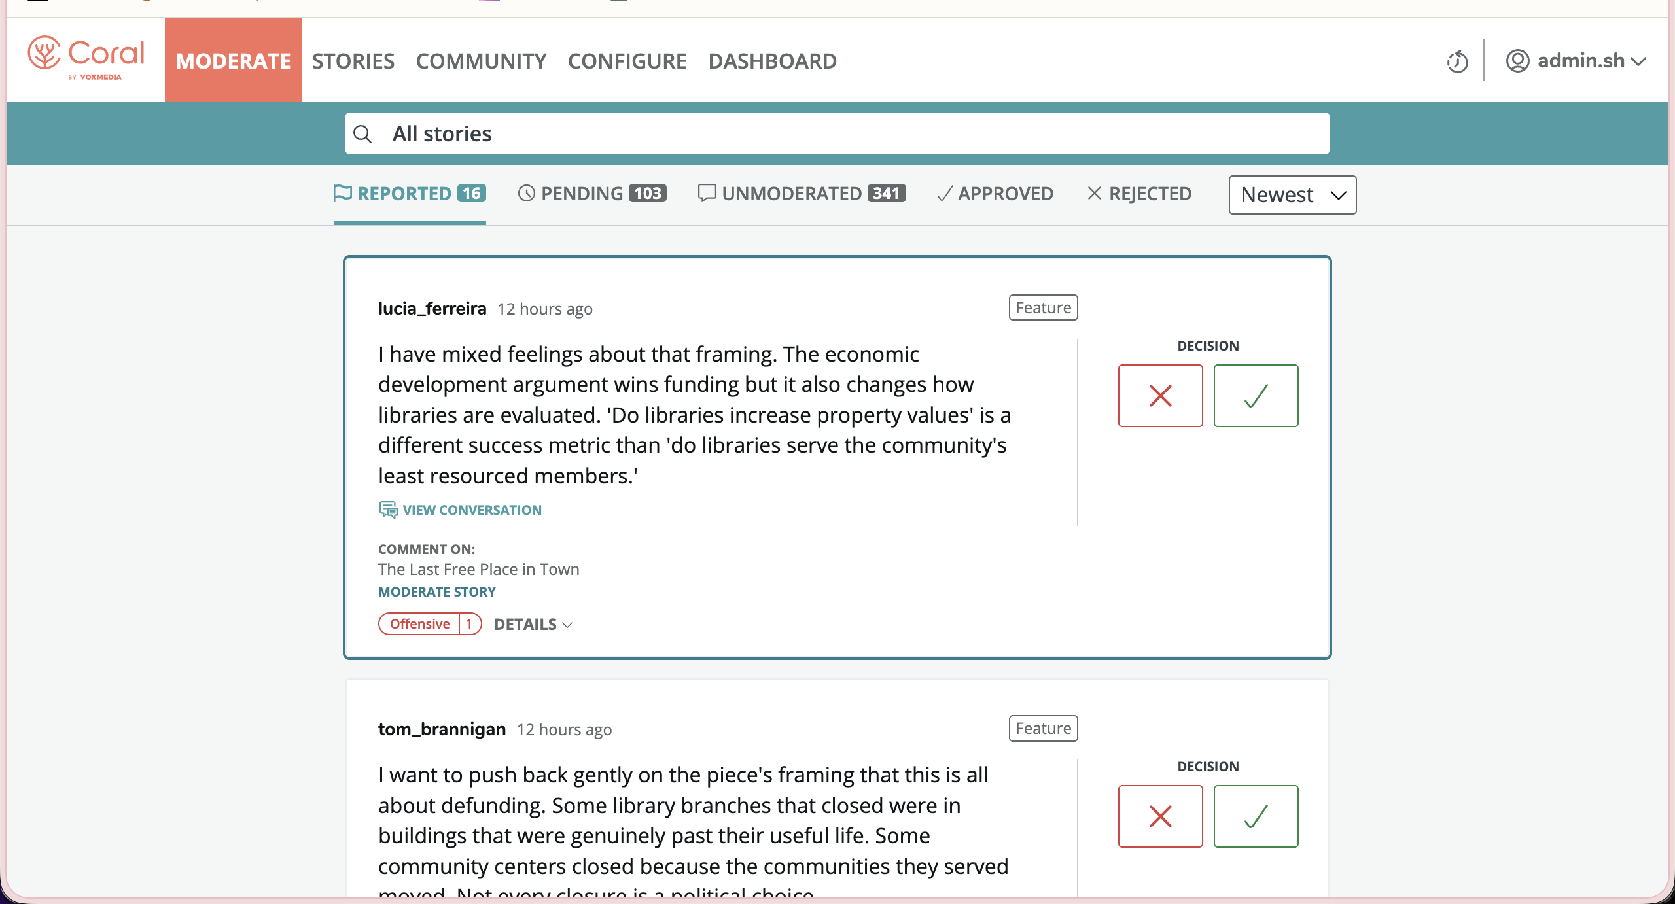The image size is (1675, 904).
Task: Click the 12 hours ago timestamp for tom_brannigan
Action: 564,730
